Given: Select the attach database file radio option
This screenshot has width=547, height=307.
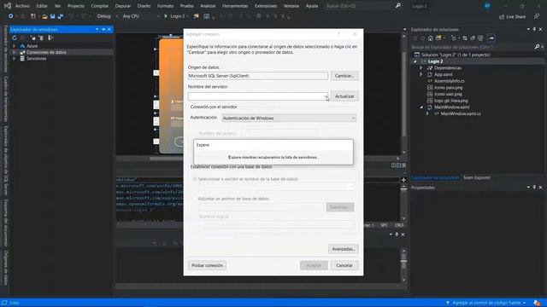Looking at the screenshot, I should pyautogui.click(x=195, y=199).
